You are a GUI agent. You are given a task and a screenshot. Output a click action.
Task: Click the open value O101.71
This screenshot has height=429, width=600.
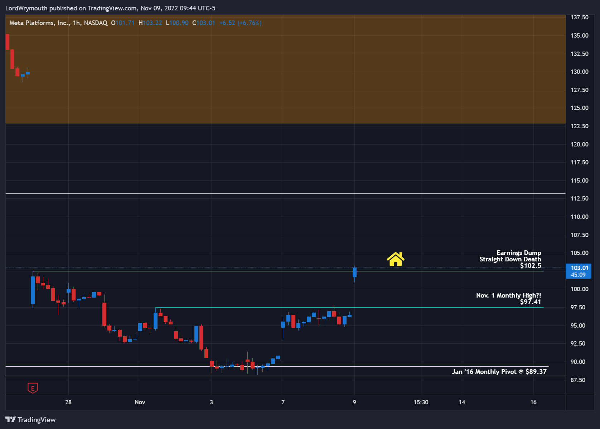pos(122,23)
